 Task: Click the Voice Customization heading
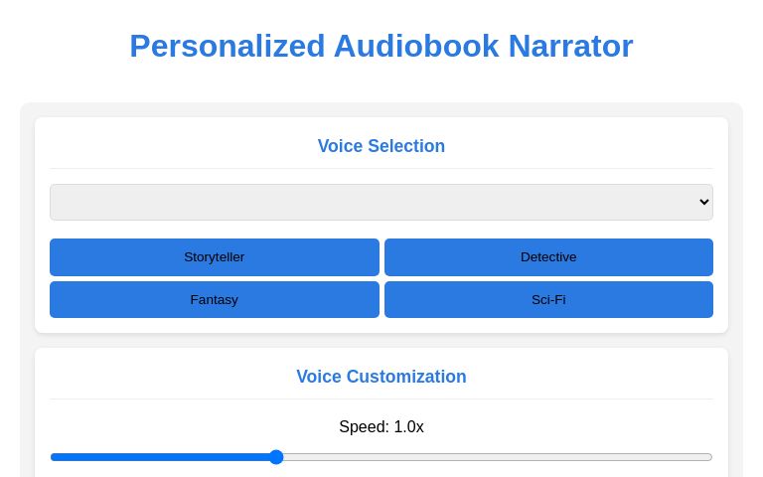click(x=381, y=377)
